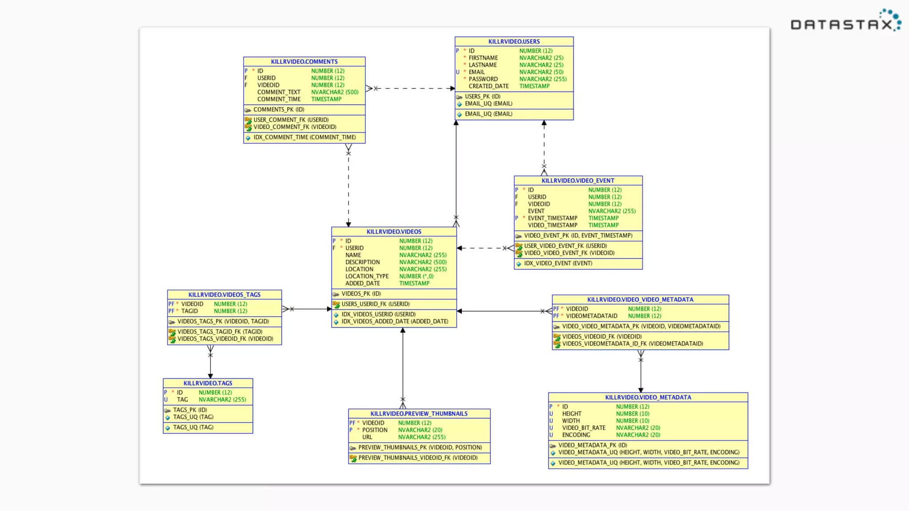The height and width of the screenshot is (511, 909).
Task: Click the diamond index icon beside IDX_COMMENT_TIME
Action: (248, 138)
